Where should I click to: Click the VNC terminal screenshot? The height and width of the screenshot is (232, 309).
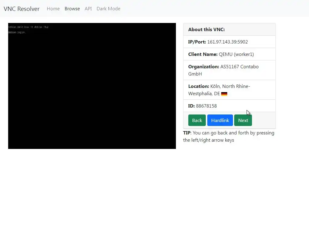pos(92,86)
